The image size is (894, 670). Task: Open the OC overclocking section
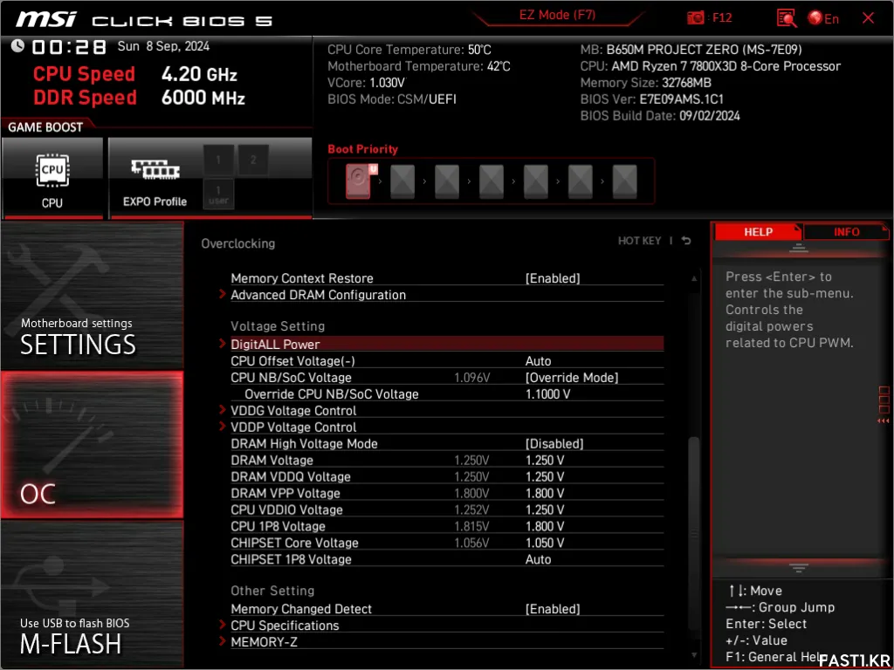tap(92, 445)
